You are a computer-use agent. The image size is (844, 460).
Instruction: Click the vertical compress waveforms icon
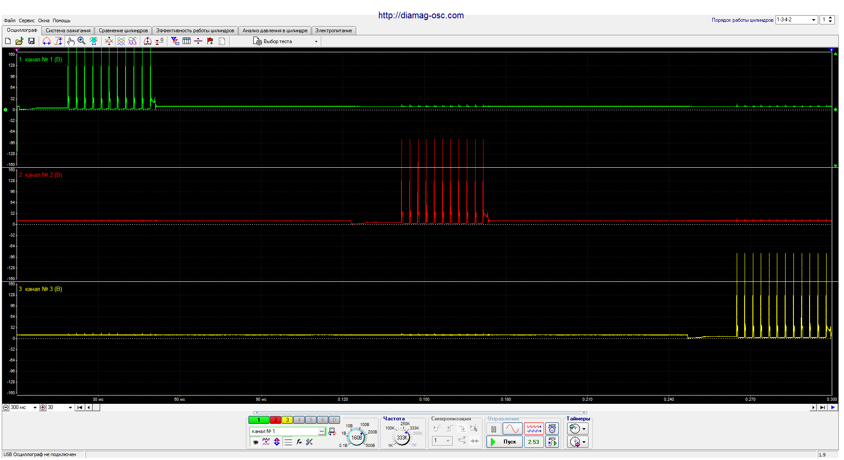(x=109, y=41)
